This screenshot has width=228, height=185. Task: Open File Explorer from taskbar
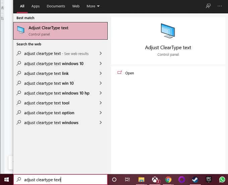click(141, 180)
